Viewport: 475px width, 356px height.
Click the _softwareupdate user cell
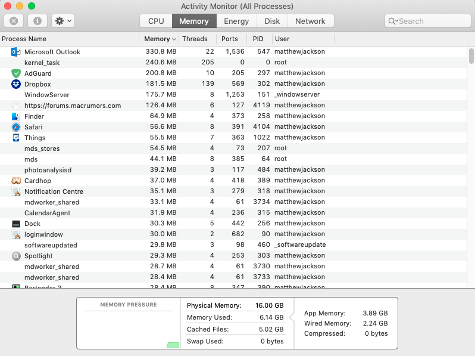coord(300,244)
